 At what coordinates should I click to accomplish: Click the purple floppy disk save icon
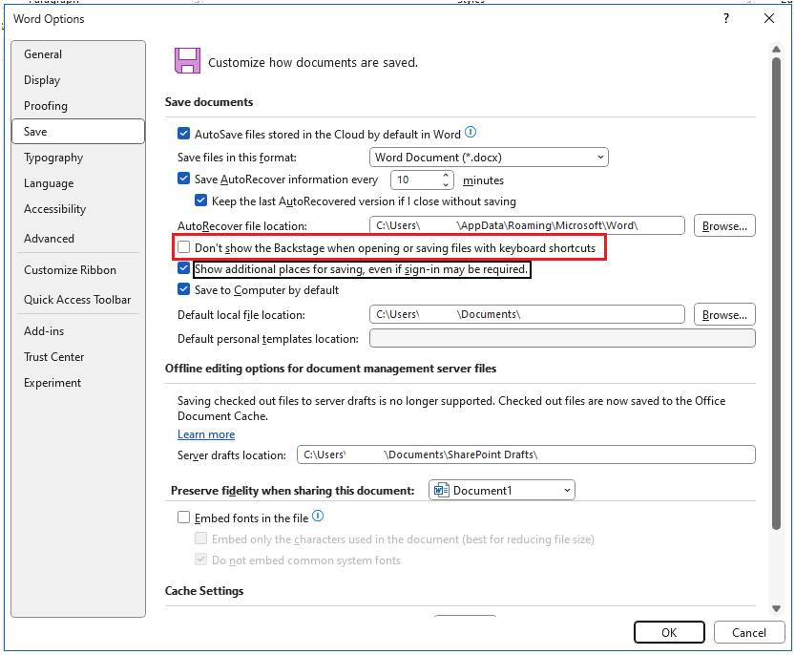tap(187, 61)
